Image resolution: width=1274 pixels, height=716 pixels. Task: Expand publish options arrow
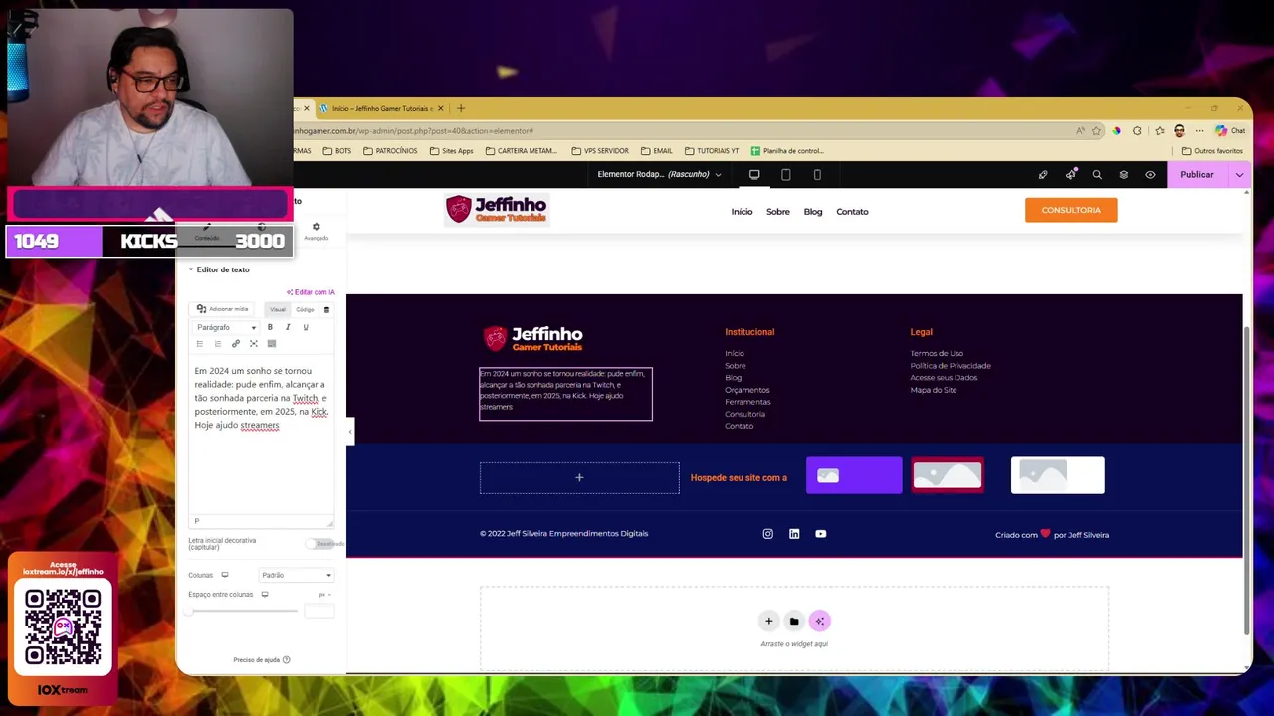pyautogui.click(x=1239, y=175)
